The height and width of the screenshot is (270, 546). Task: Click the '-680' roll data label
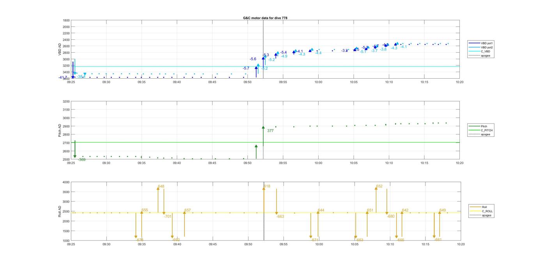(391, 216)
